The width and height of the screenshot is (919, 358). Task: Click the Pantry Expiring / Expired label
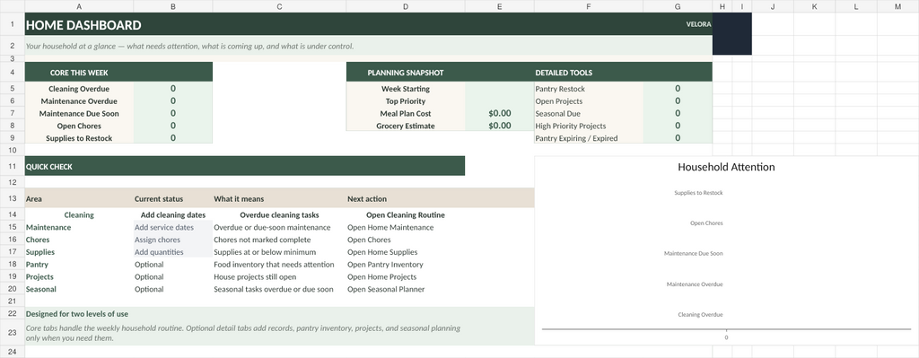589,138
